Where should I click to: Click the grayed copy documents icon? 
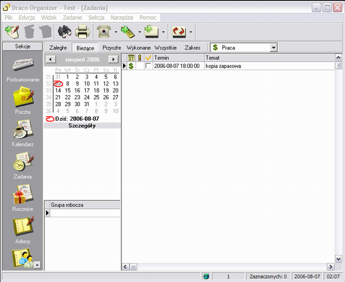click(x=46, y=32)
